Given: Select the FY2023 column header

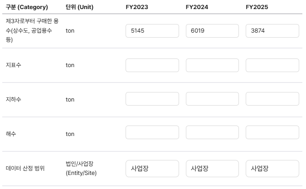Looking at the screenshot, I should coord(137,7).
